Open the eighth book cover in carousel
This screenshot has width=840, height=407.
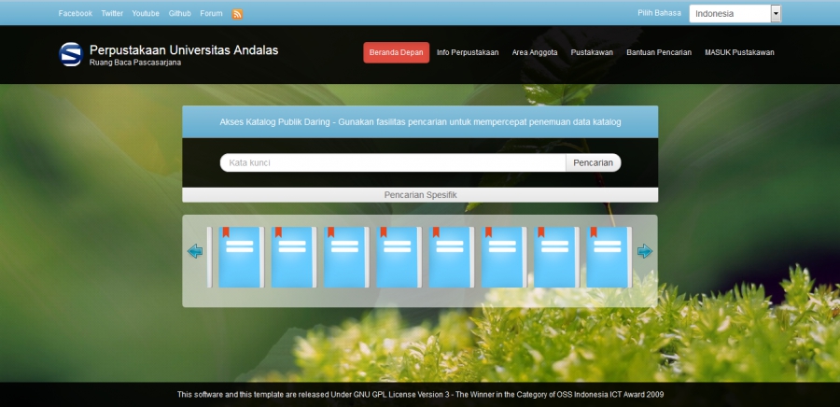coord(608,257)
